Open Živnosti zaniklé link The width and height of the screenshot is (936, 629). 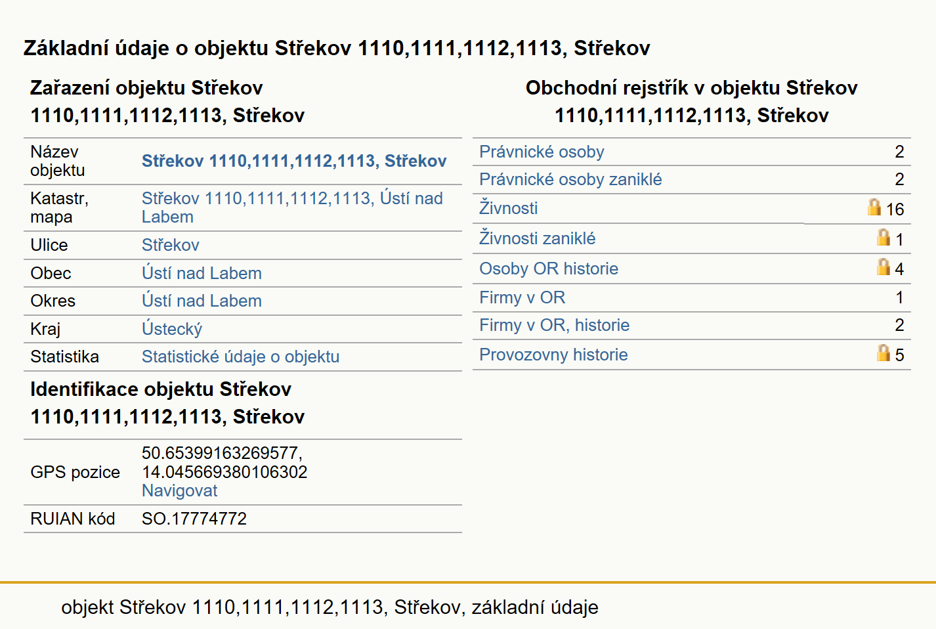(537, 238)
